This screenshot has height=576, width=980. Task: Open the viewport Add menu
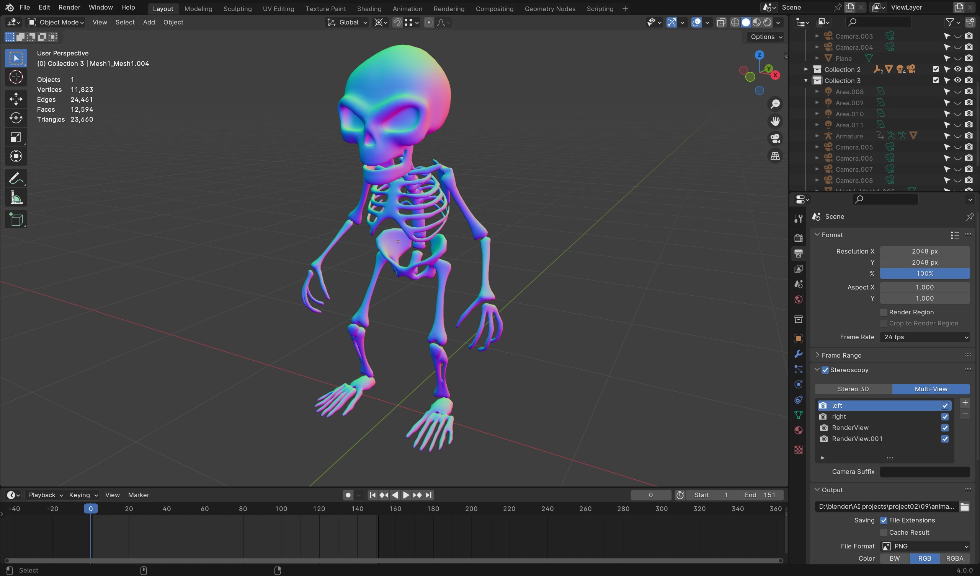[149, 22]
